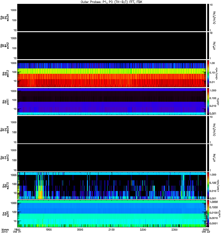The image size is (223, 238).
Task: Click the 'thb fff 64 edc34' panel label
Action: pyautogui.click(x=5, y=18)
